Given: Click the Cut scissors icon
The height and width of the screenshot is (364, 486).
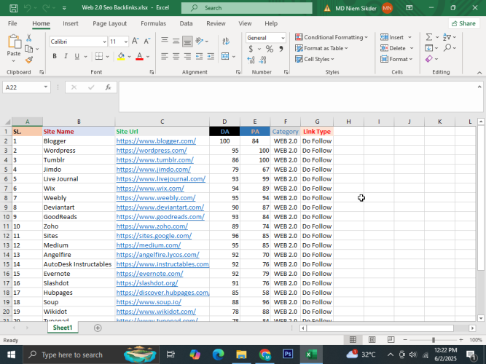Looking at the screenshot, I should [x=29, y=38].
